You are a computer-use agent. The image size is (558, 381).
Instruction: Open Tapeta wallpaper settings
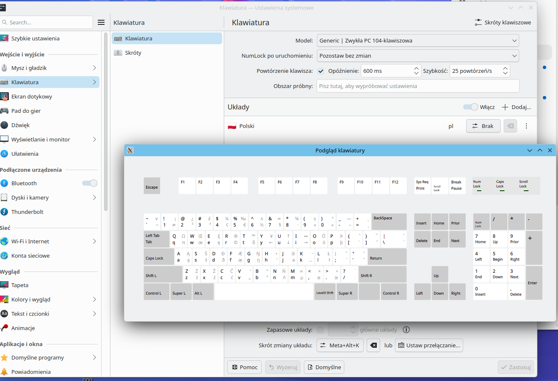tap(20, 285)
